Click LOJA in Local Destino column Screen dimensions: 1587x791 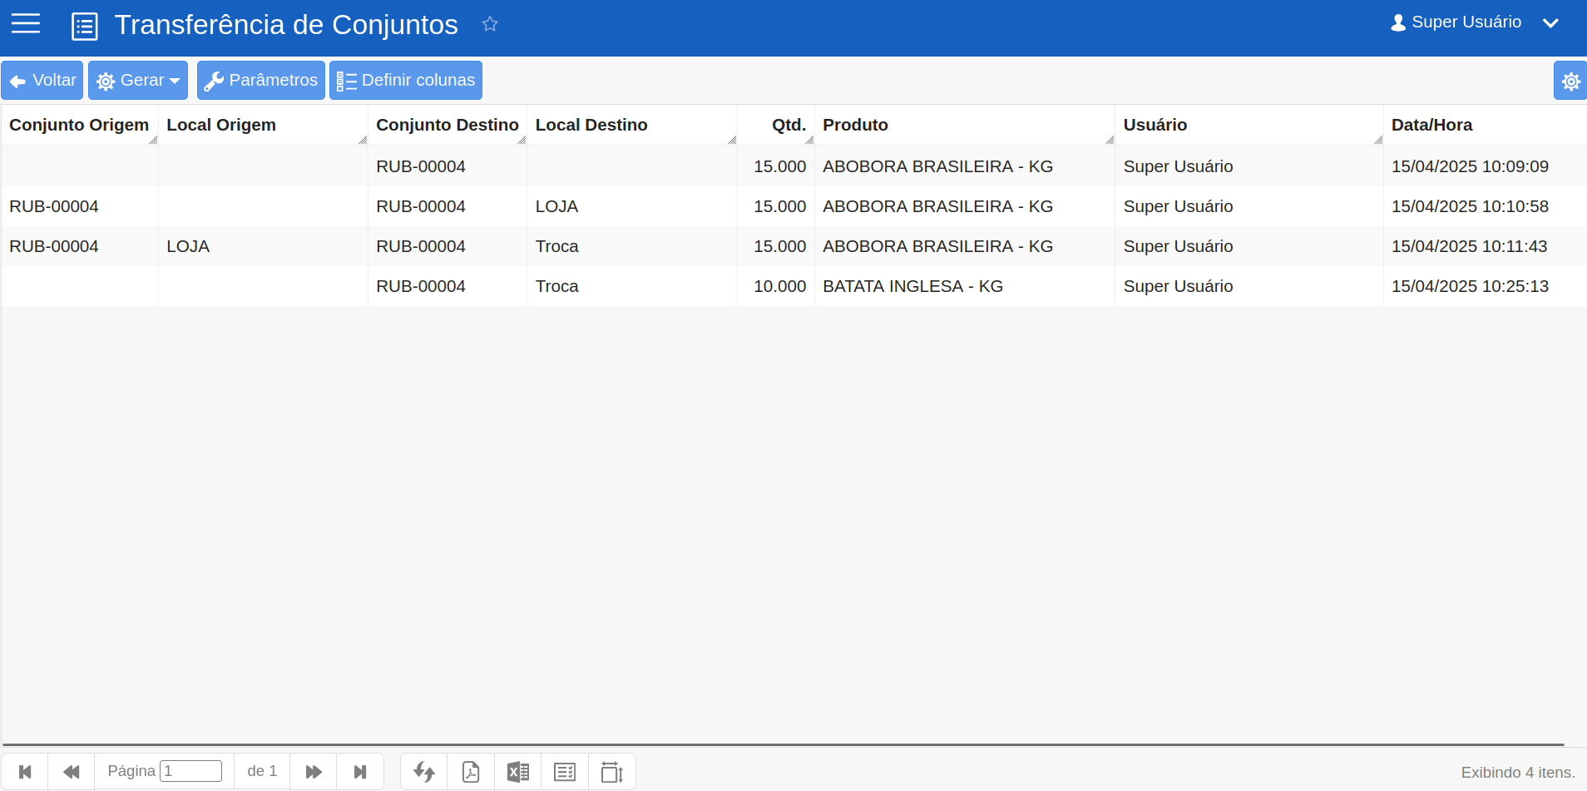(x=556, y=206)
